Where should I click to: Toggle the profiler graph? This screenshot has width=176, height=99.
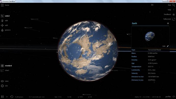point(174,97)
